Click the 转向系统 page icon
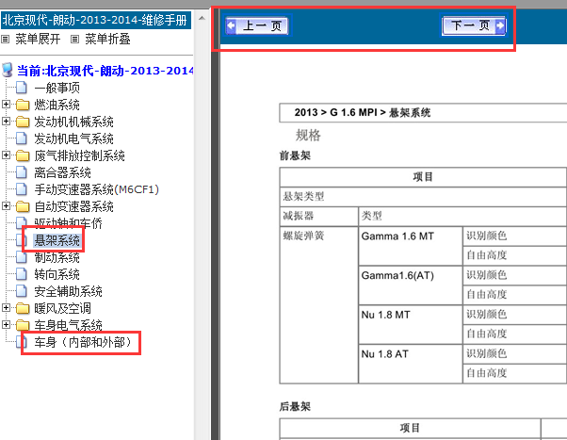Screen dimensions: 567x440 [x=22, y=274]
